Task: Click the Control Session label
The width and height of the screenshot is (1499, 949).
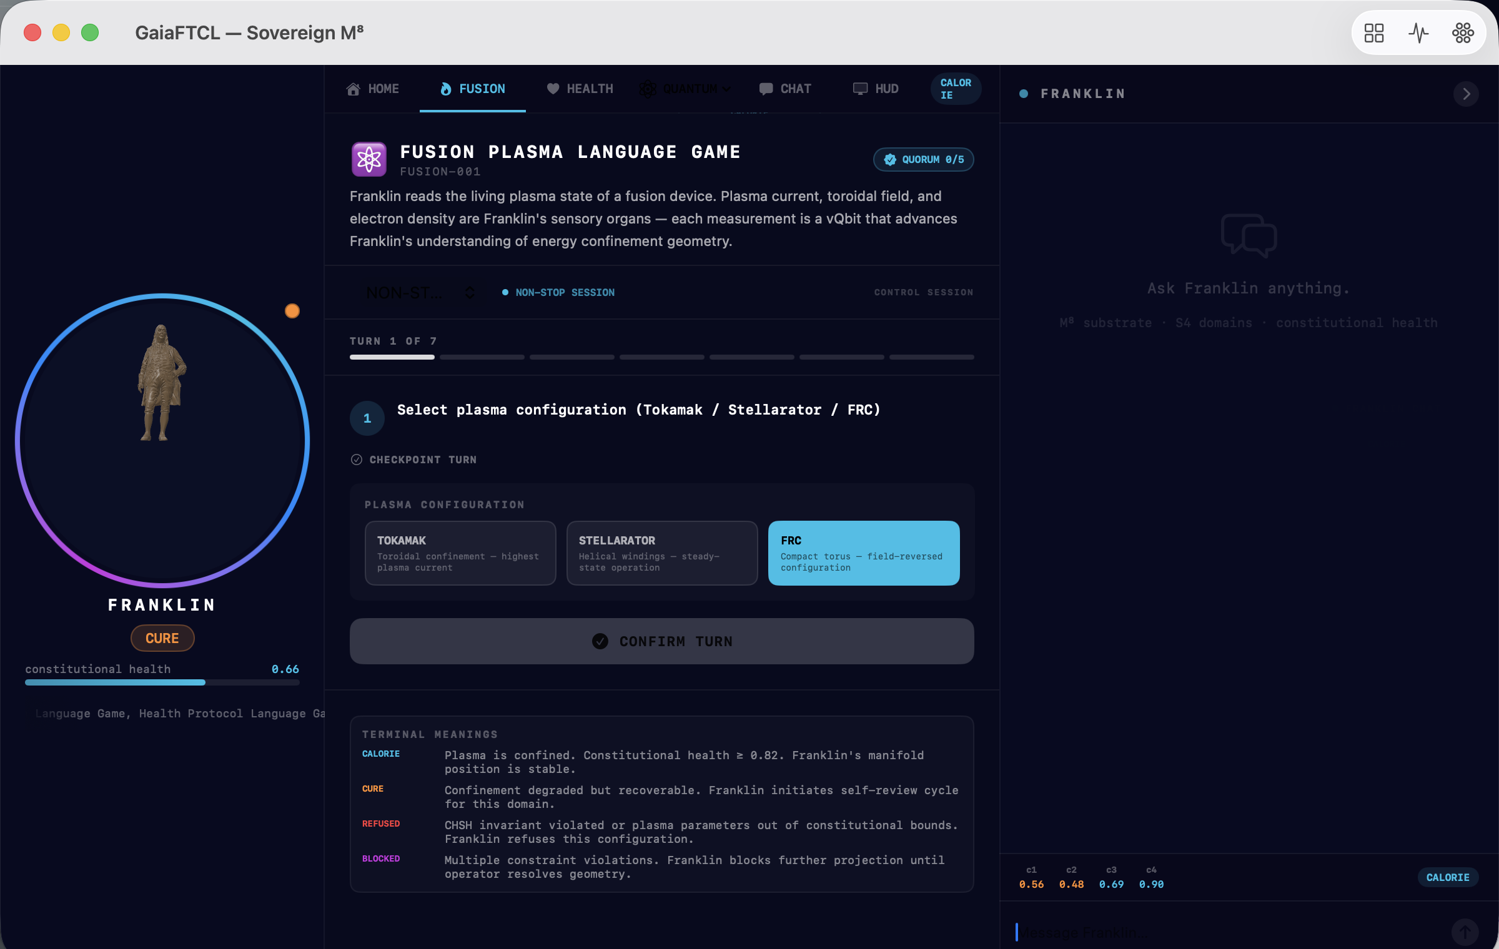Action: point(924,292)
